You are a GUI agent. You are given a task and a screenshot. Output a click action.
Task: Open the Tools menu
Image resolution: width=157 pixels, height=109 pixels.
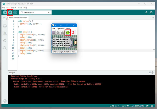click(x=20, y=8)
